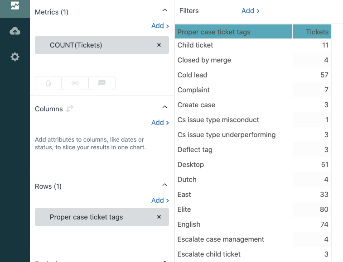Click the speech bubble icon under Metrics
This screenshot has width=343, height=262.
[102, 83]
